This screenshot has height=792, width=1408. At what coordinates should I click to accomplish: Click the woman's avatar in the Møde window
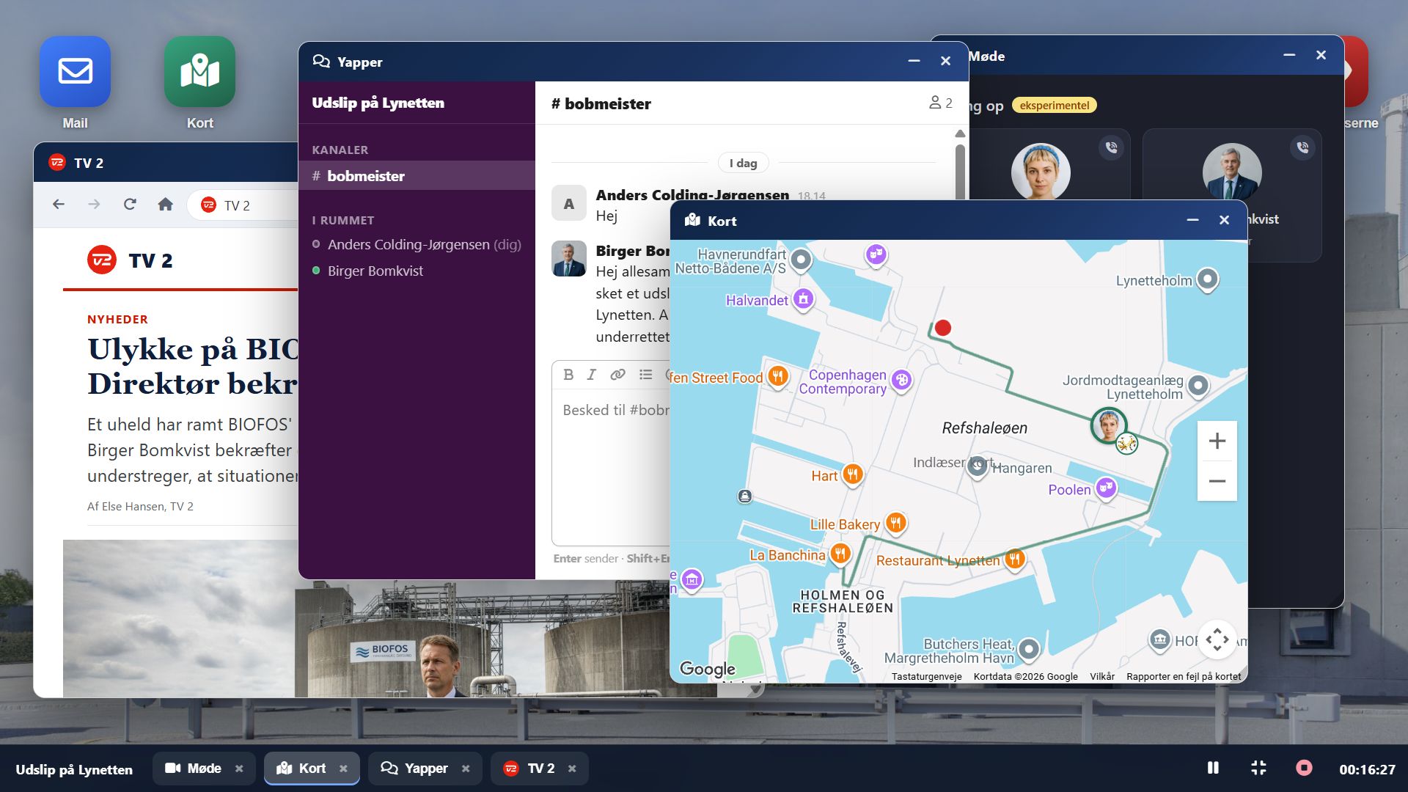pyautogui.click(x=1041, y=172)
